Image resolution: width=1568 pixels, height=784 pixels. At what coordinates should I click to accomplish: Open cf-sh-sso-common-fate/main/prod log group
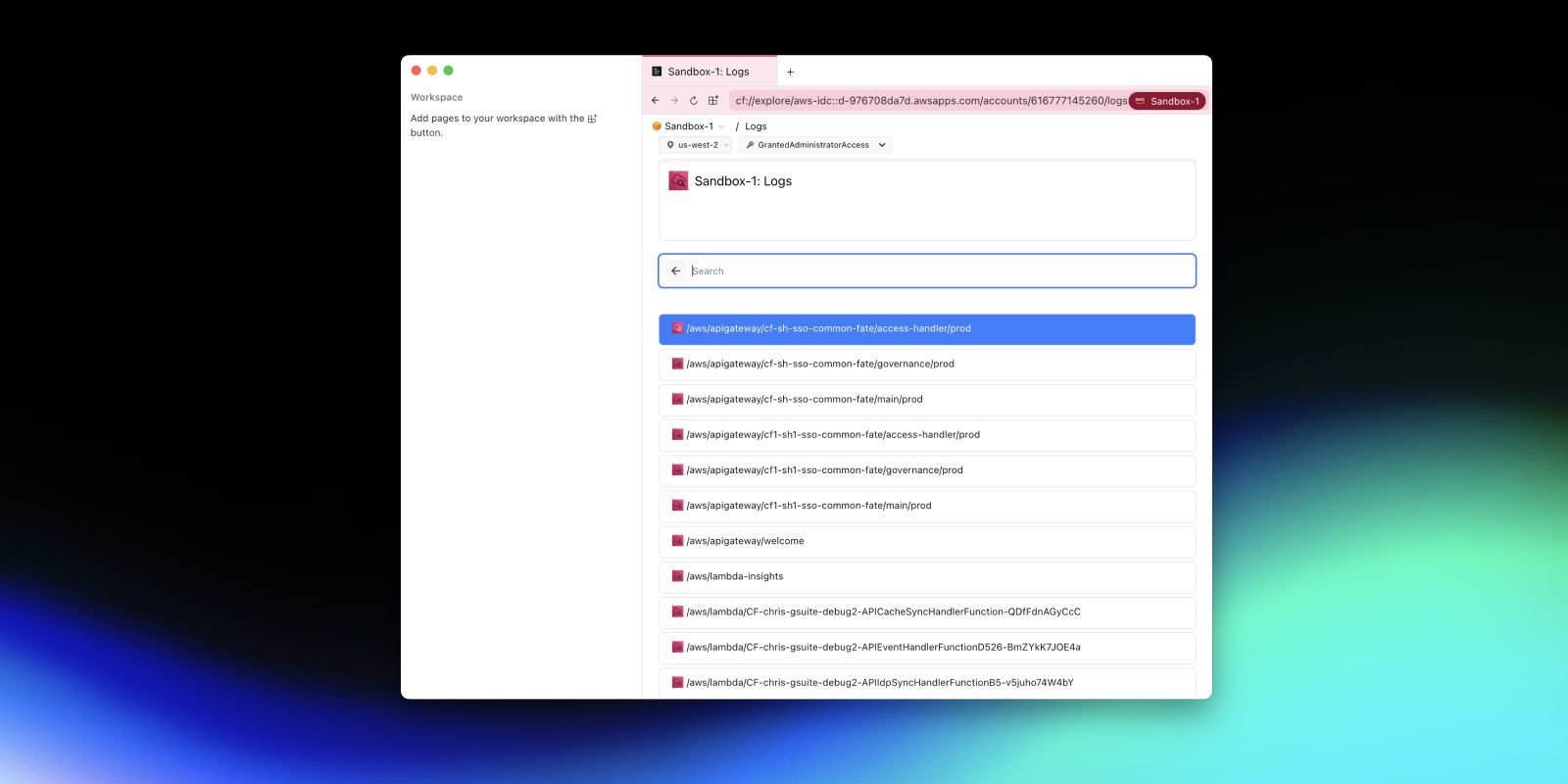927,400
